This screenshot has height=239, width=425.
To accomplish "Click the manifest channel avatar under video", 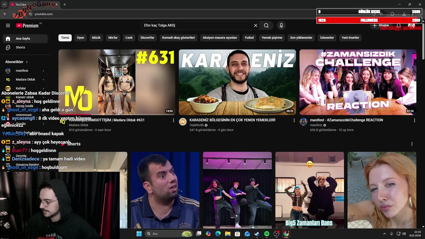I will click(x=303, y=122).
